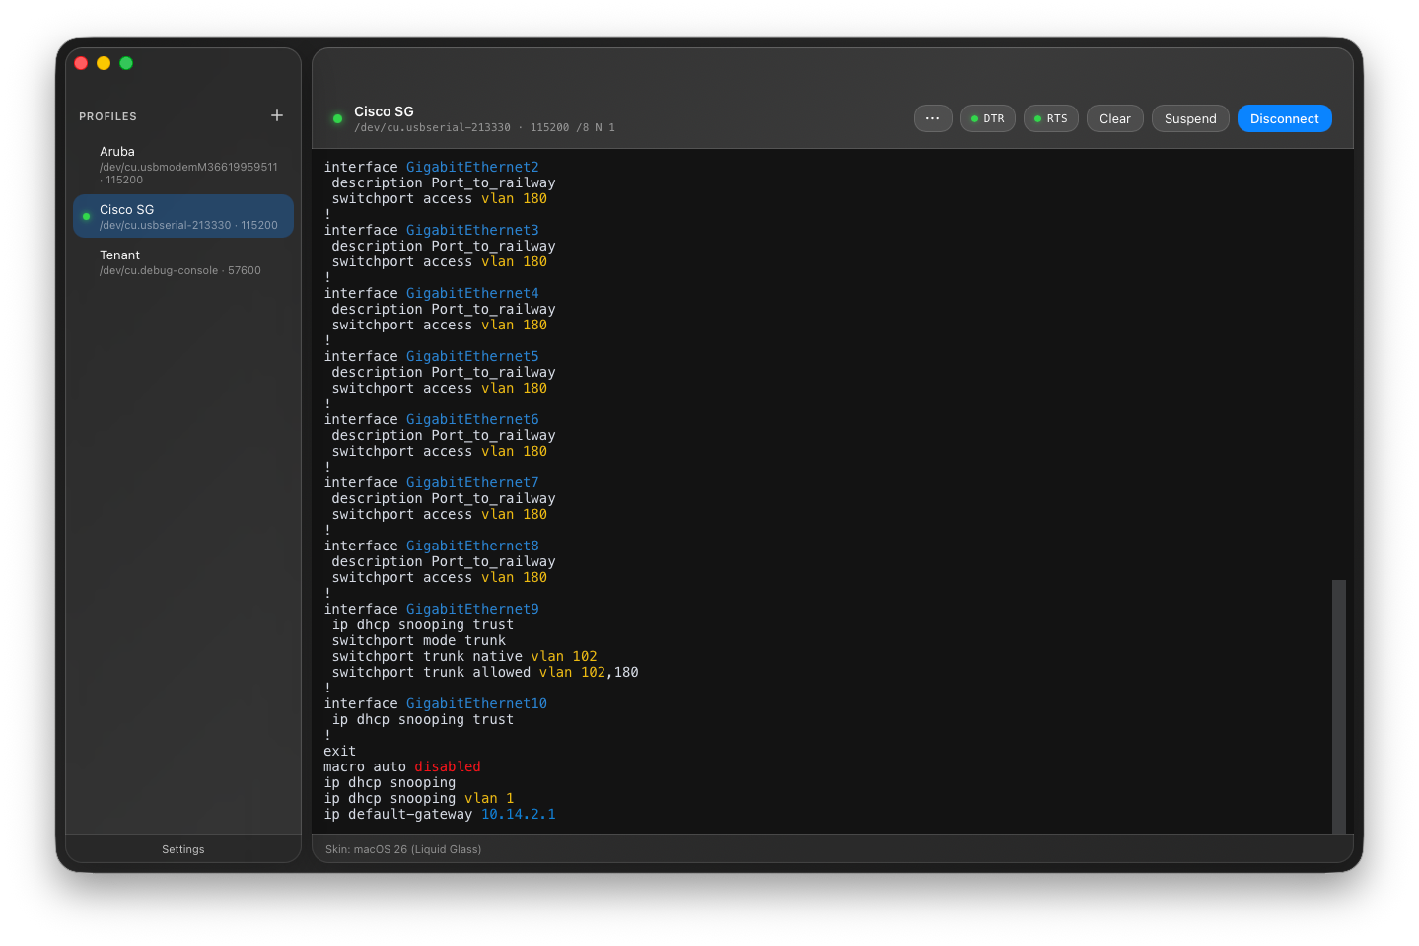Disconnect from the Cisco SG device
The height and width of the screenshot is (946, 1419).
pos(1284,118)
